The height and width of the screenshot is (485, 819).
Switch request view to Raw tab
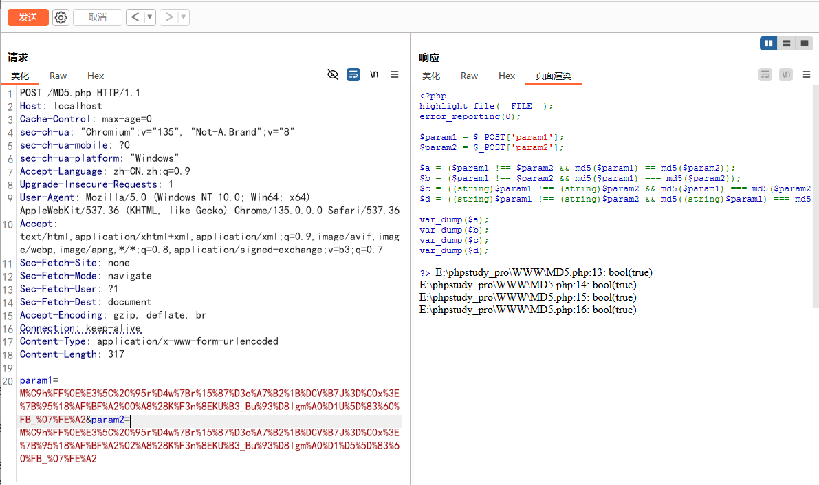pyautogui.click(x=58, y=76)
